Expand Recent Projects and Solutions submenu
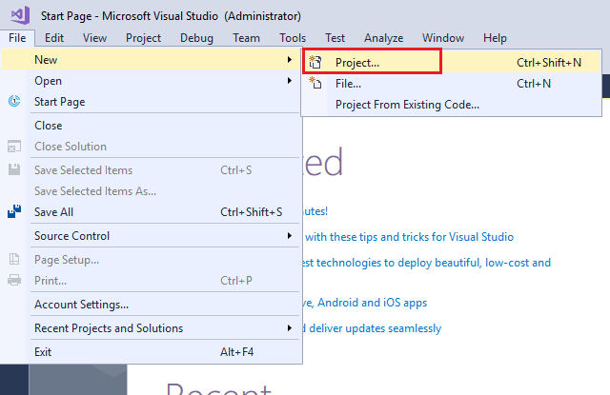Screen dimensions: 610x395 click(x=152, y=328)
